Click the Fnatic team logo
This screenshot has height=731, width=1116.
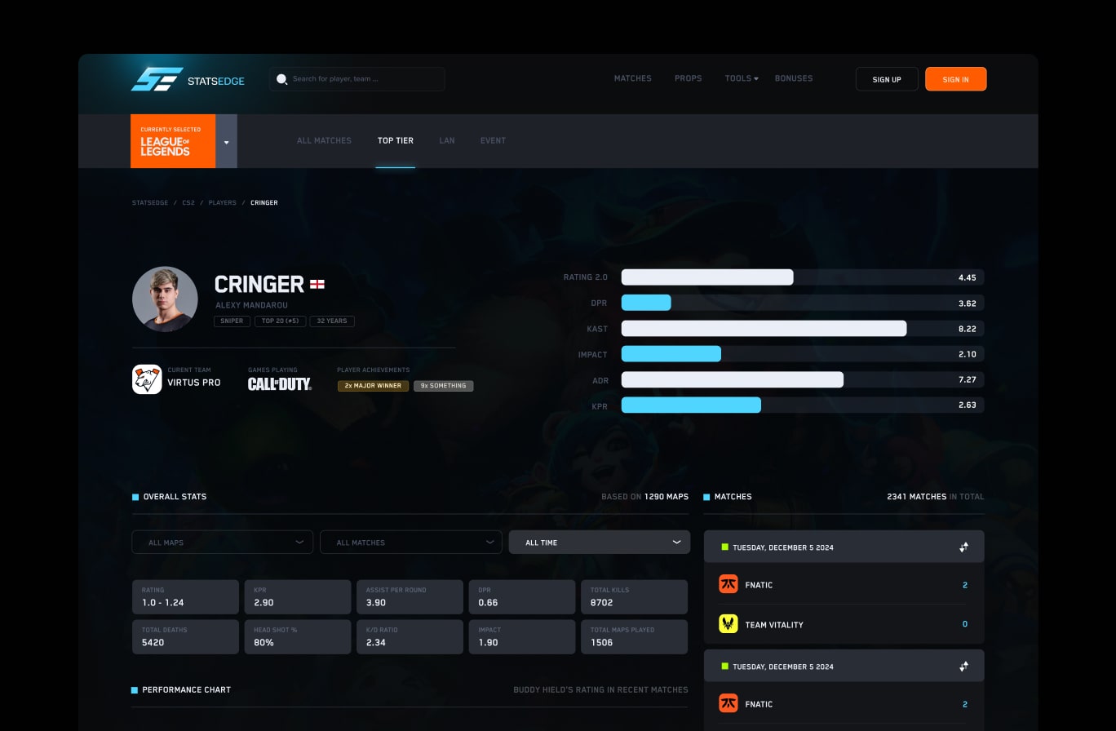click(x=728, y=584)
